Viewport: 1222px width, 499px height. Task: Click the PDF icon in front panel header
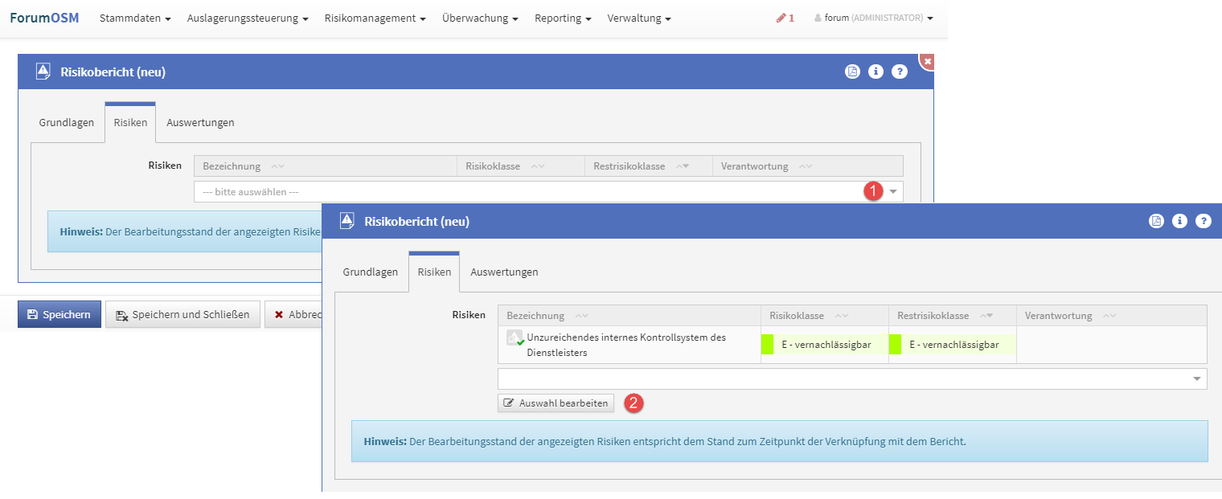pos(1156,221)
